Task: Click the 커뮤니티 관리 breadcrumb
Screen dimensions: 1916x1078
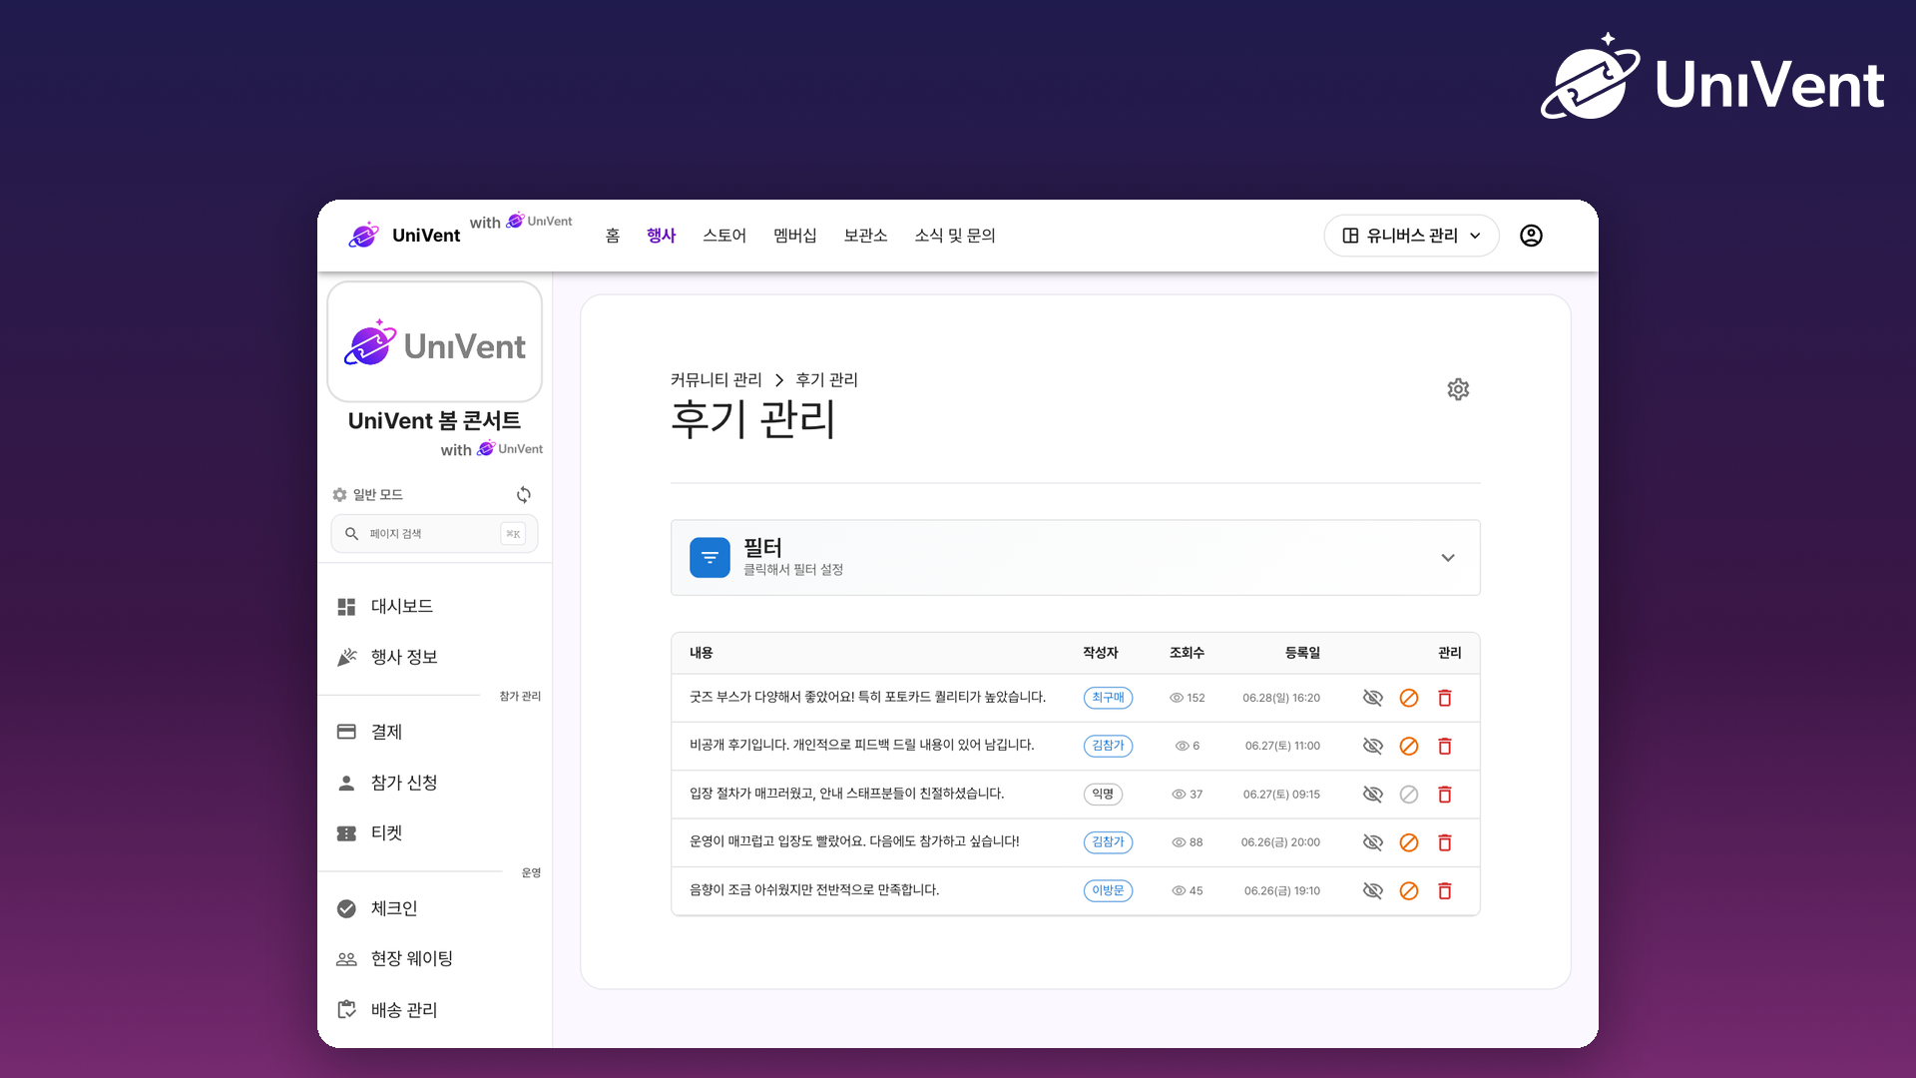Action: pyautogui.click(x=716, y=380)
